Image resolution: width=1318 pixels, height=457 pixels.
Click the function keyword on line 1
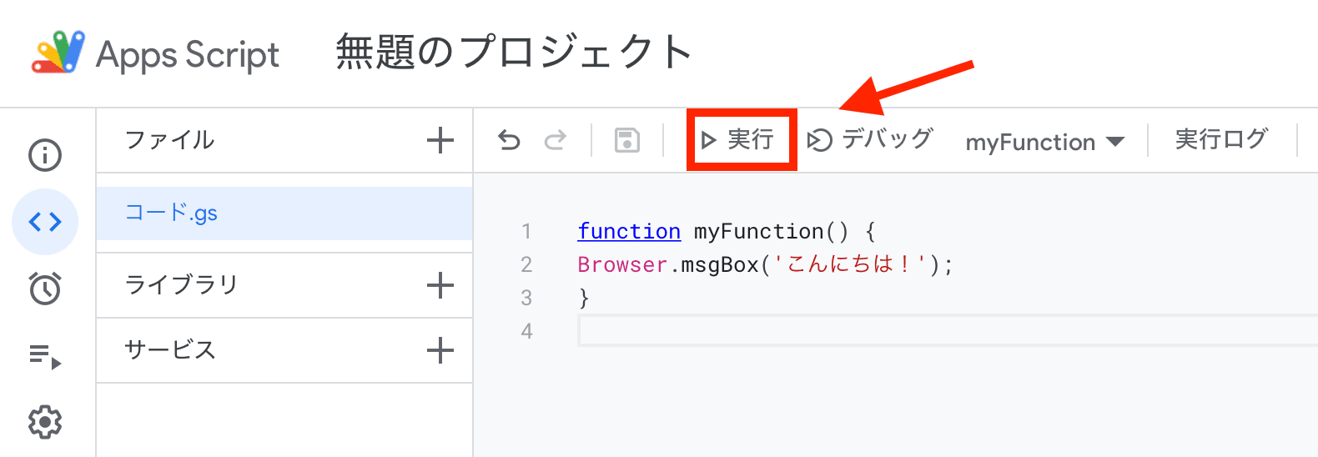pos(629,231)
